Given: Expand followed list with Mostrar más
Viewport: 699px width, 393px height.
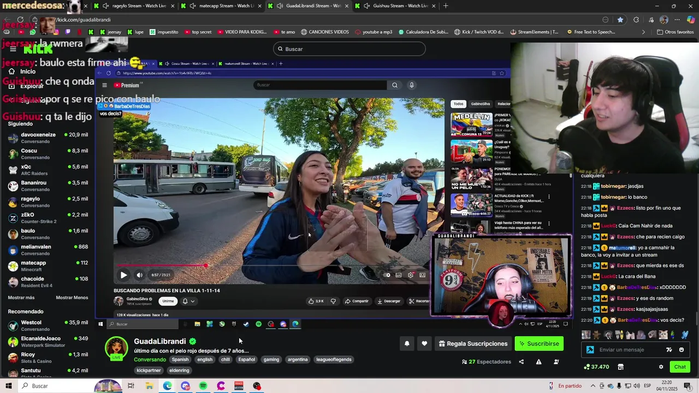Looking at the screenshot, I should [x=21, y=297].
